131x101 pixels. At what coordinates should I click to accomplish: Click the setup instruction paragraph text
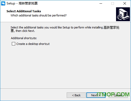click(x=65, y=29)
